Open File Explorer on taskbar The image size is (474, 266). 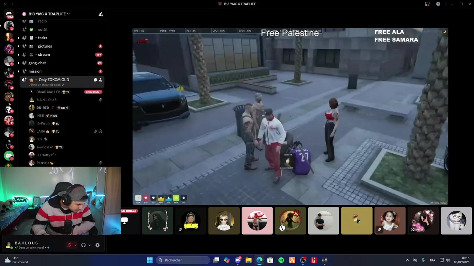248,260
